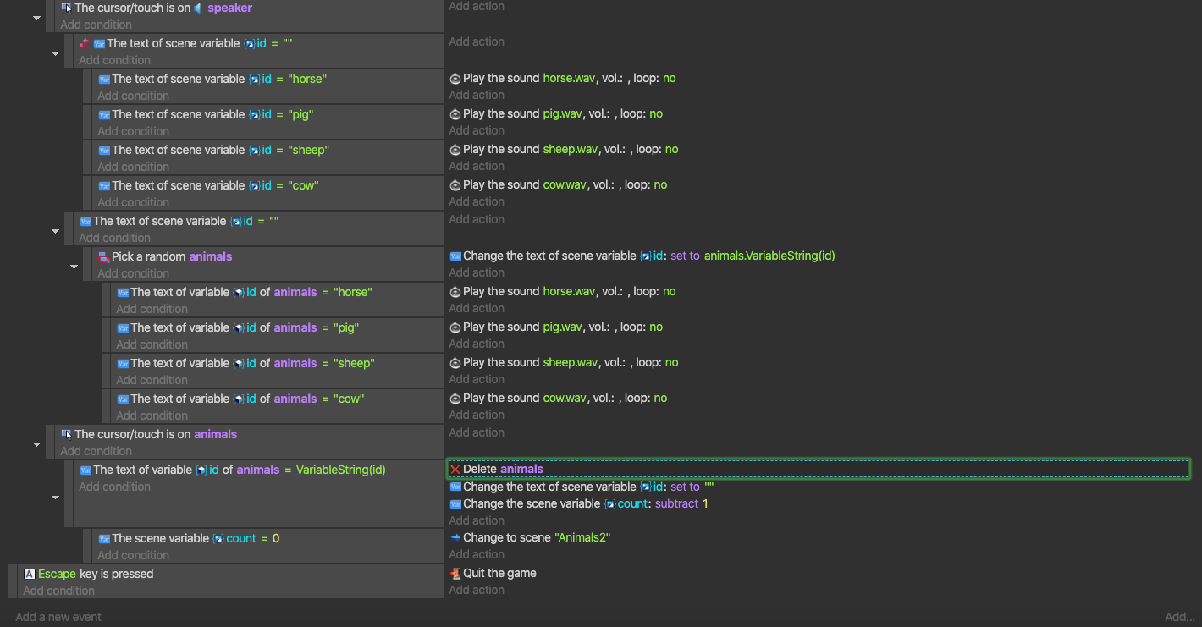Click the red inverted-condition icon
Viewport: 1202px width, 627px height.
(85, 43)
